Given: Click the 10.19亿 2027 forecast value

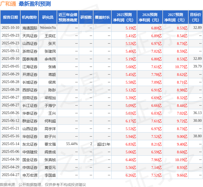Looking at the screenshot, I should pyautogui.click(x=181, y=160).
